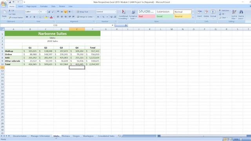Increase font size with Grow Font

pyautogui.click(x=49, y=12)
